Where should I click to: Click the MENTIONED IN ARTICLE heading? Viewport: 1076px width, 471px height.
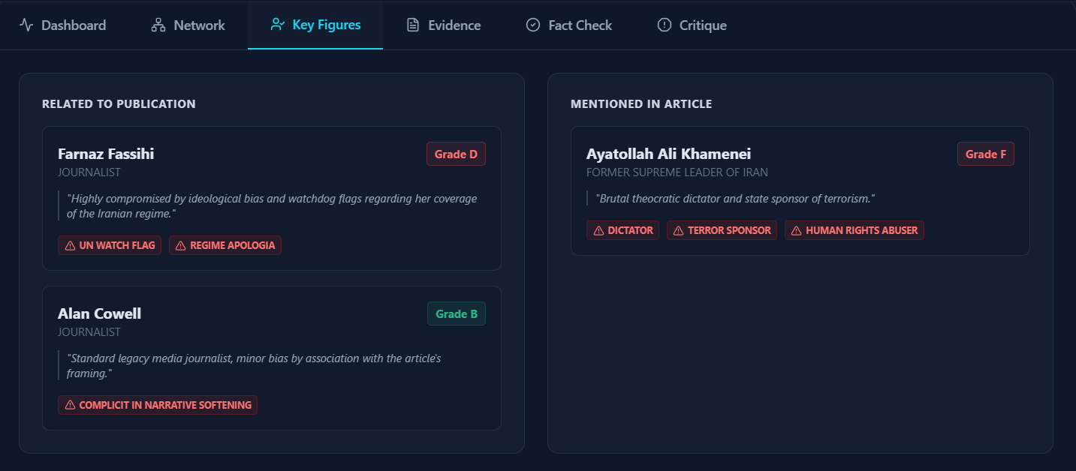(641, 104)
